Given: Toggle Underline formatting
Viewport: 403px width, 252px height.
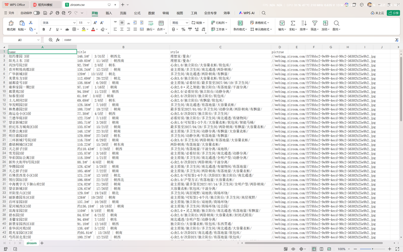Looking at the screenshot, I should [57, 29].
